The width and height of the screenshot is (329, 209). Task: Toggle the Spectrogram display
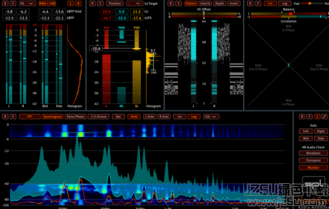[52, 116]
